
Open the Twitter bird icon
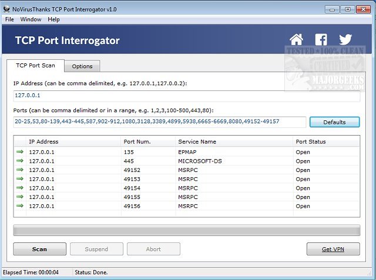tap(345, 40)
